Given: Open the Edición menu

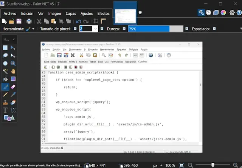Looking at the screenshot, I should coord(27,14).
